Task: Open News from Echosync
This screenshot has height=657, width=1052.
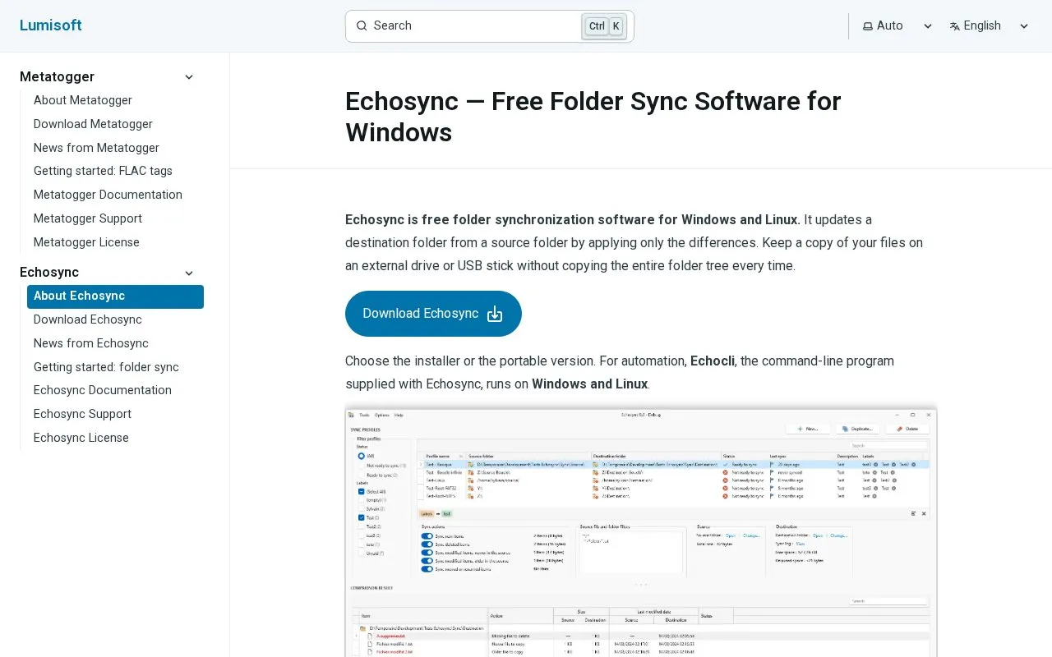Action: (91, 343)
